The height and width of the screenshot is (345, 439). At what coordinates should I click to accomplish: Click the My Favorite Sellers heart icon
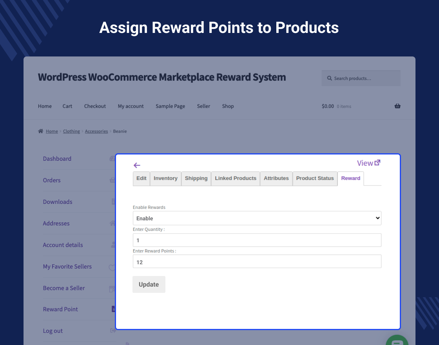(x=112, y=267)
